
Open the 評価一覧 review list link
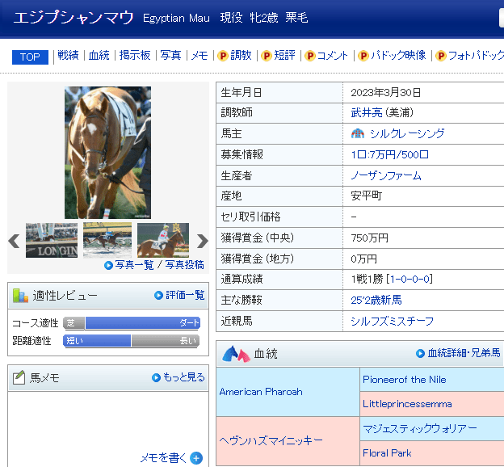185,295
